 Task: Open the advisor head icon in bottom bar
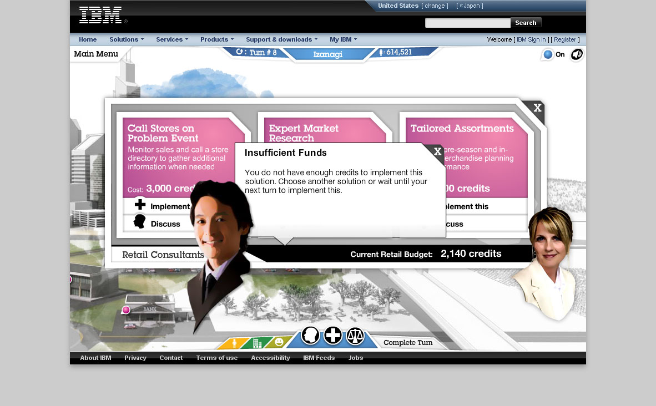(310, 336)
